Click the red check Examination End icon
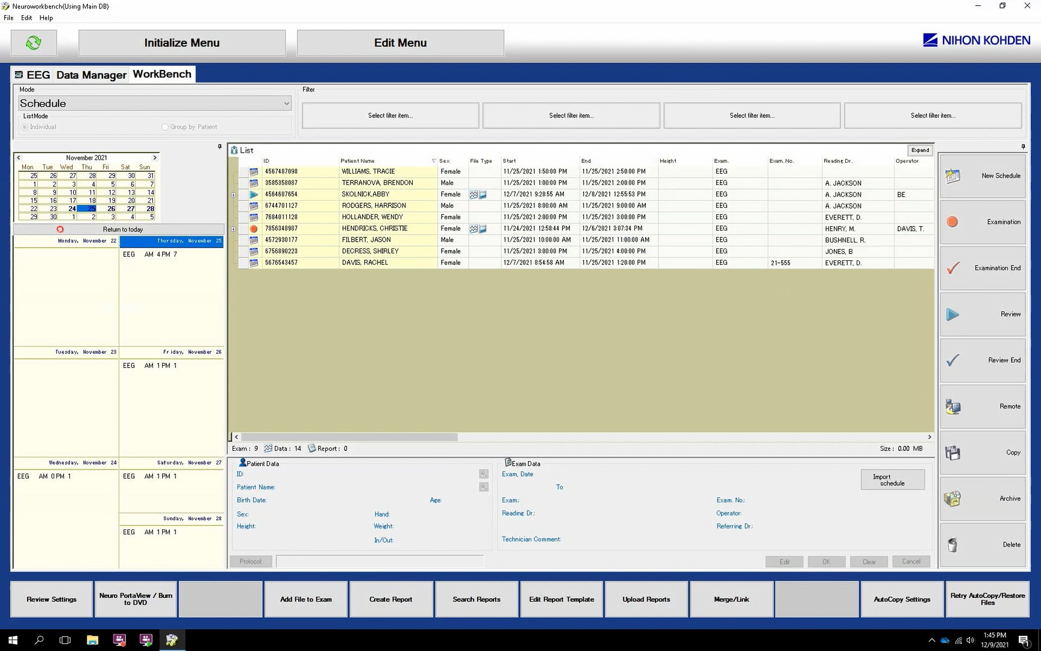This screenshot has width=1041, height=651. (953, 268)
